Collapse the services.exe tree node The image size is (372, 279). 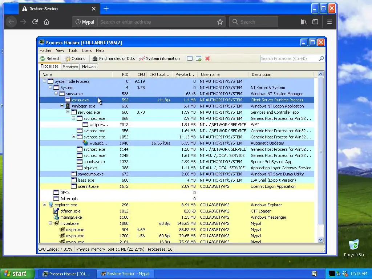click(68, 112)
